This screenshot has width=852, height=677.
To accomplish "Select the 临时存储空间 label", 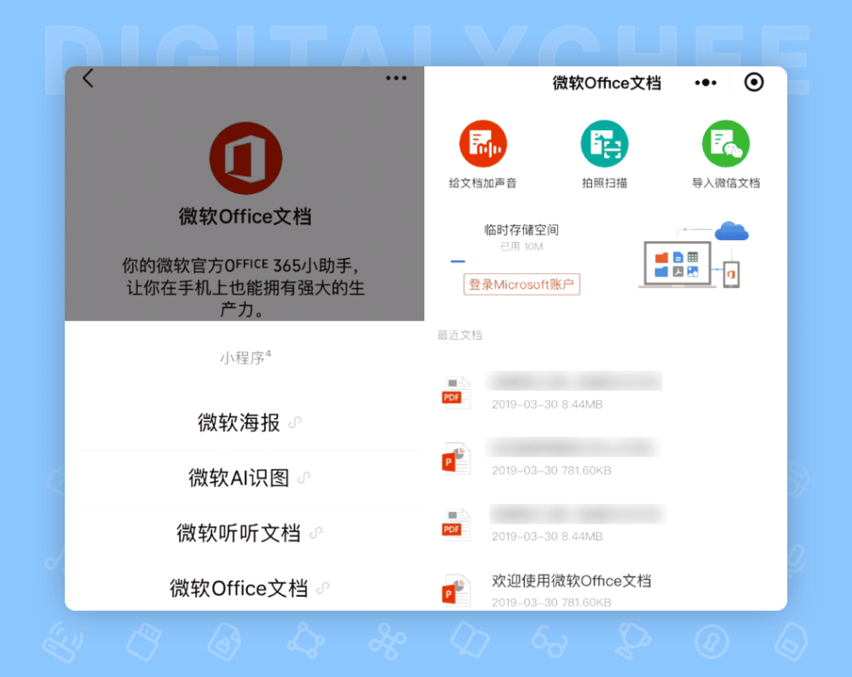I will [x=521, y=230].
